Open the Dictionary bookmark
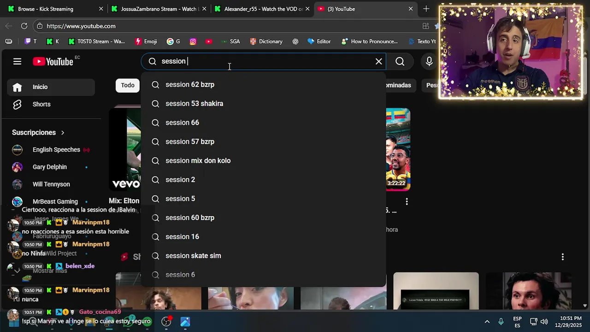590x332 pixels. coord(266,41)
